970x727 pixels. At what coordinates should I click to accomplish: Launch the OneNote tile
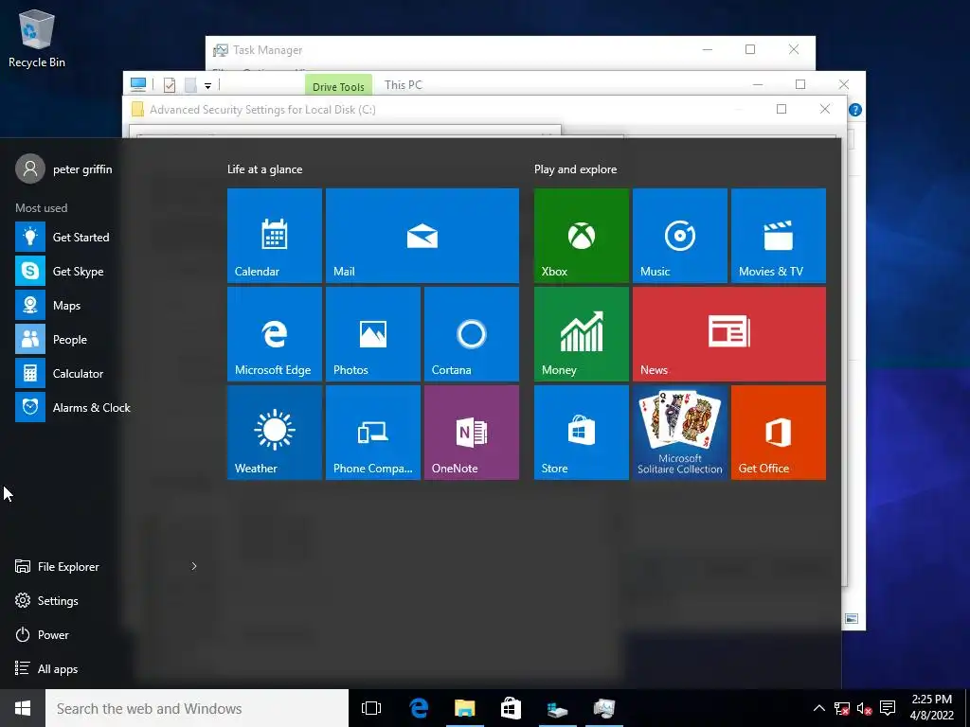(x=472, y=432)
